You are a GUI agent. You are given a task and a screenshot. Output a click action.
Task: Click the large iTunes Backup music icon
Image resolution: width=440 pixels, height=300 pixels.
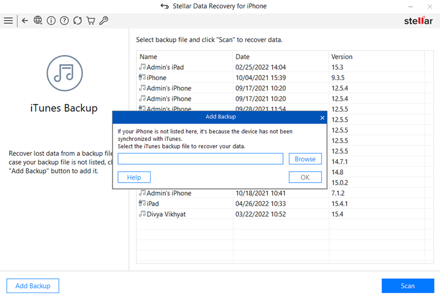(x=65, y=73)
